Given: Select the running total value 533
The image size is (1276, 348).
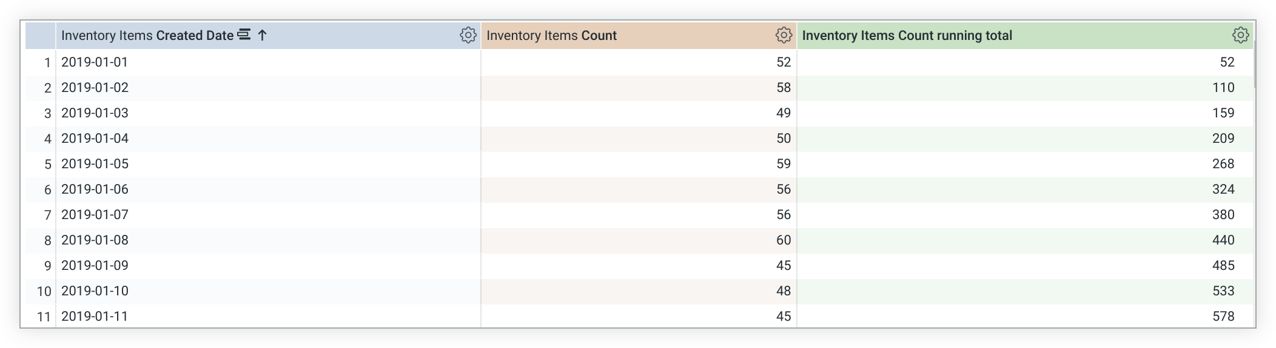Looking at the screenshot, I should coord(1223,291).
